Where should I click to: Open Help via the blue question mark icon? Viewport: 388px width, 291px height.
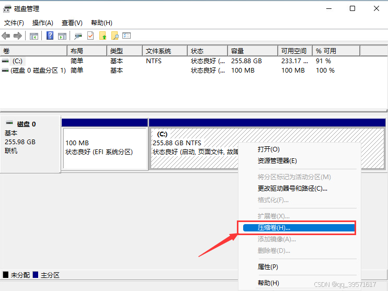(x=50, y=36)
